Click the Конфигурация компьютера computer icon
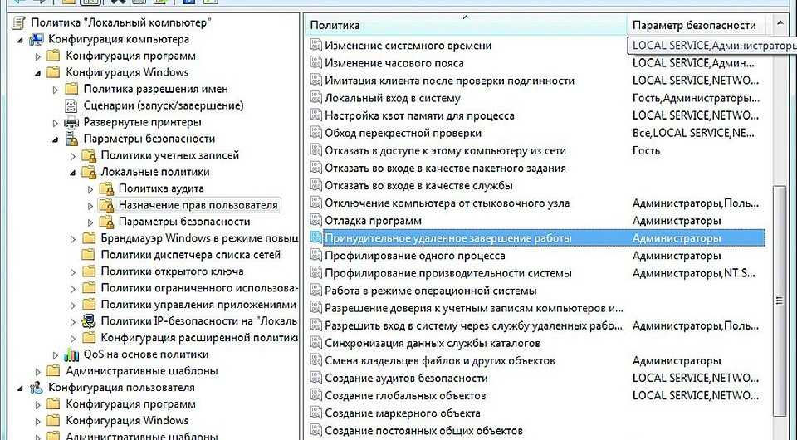 coord(36,39)
